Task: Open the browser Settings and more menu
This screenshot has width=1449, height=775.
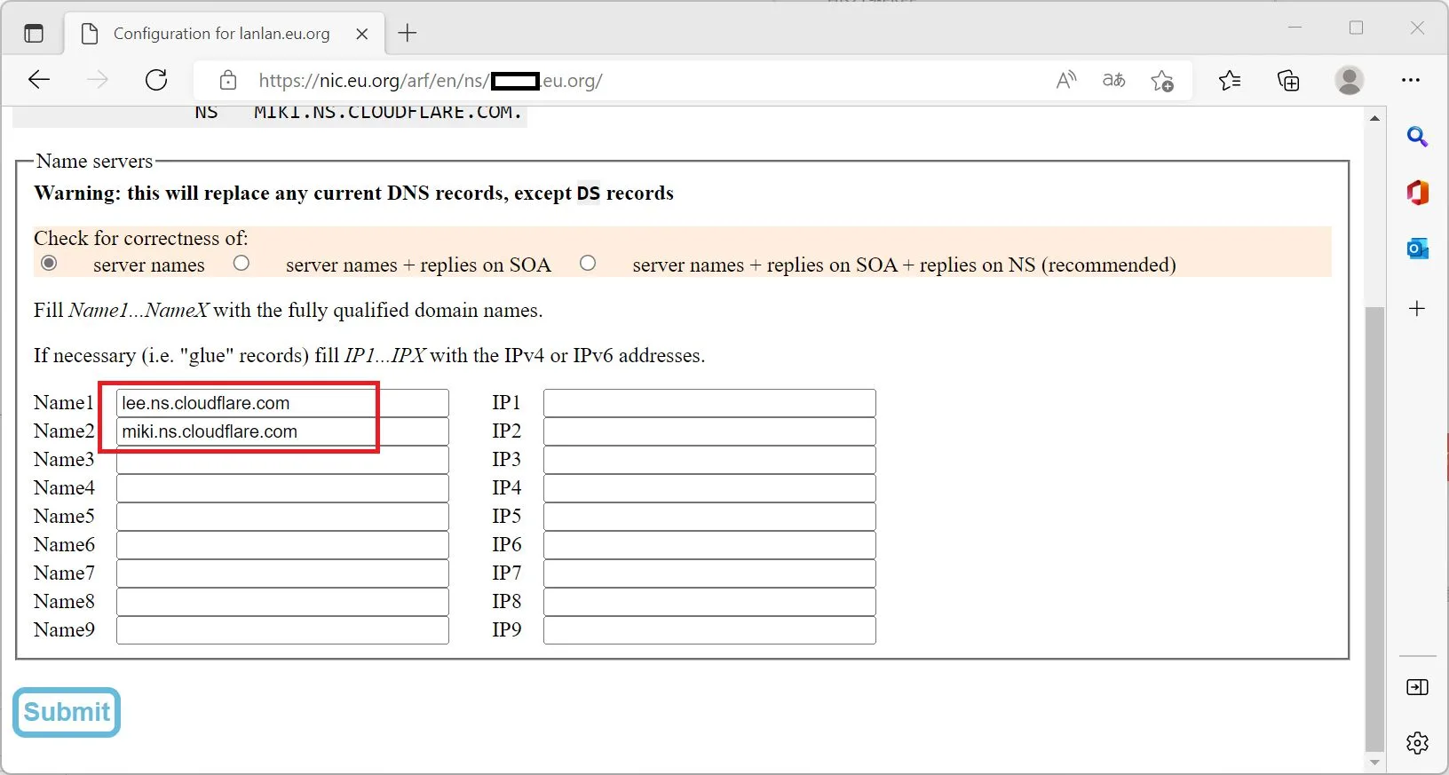Action: (1410, 81)
